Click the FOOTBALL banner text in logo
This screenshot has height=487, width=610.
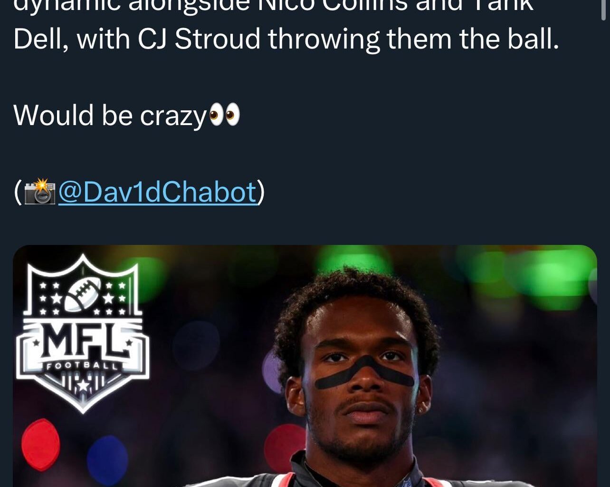[83, 366]
